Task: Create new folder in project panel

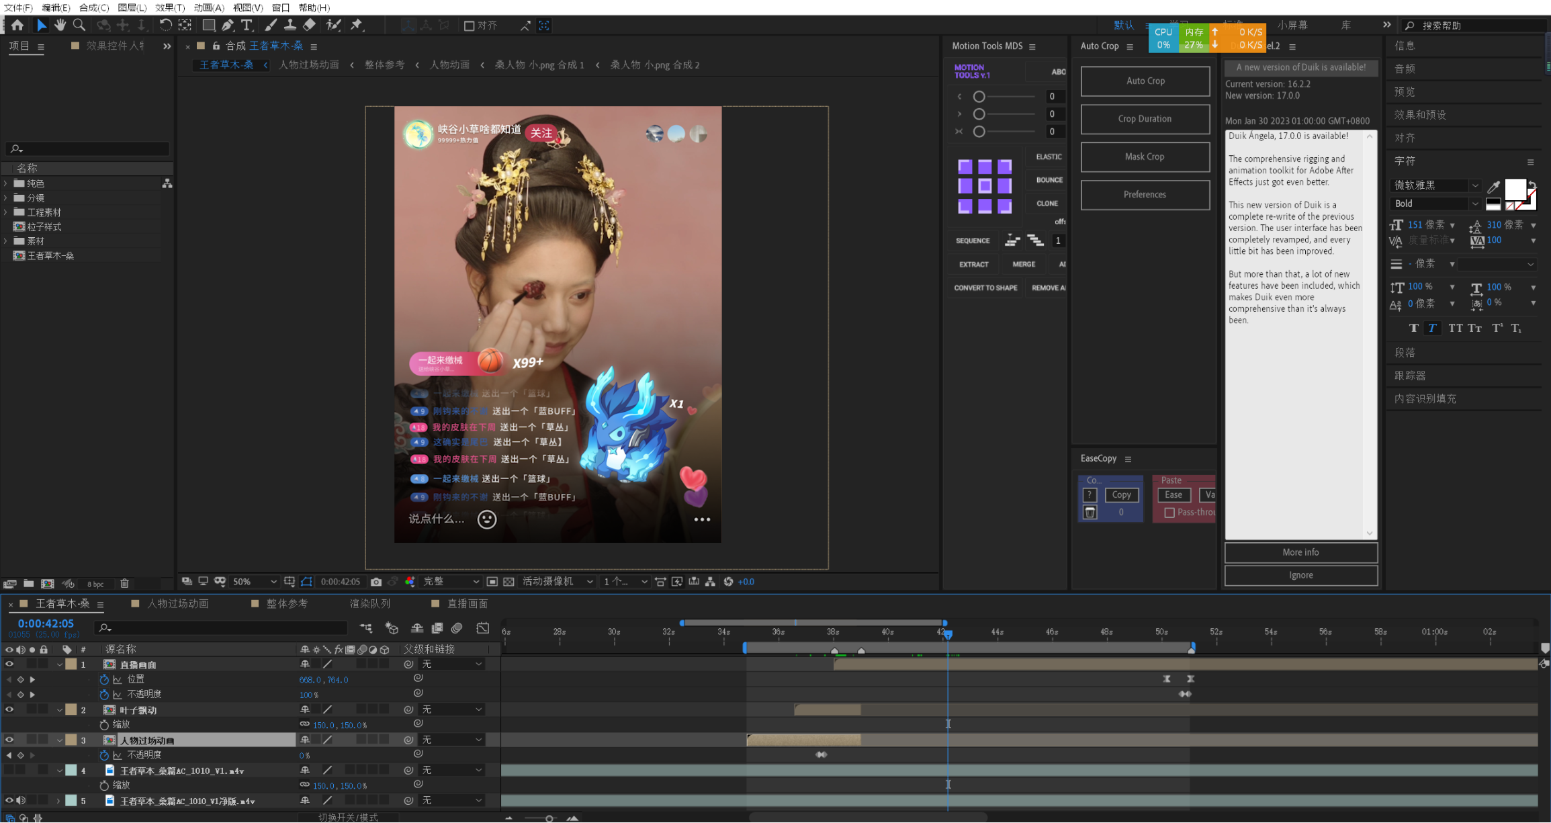Action: pyautogui.click(x=28, y=584)
